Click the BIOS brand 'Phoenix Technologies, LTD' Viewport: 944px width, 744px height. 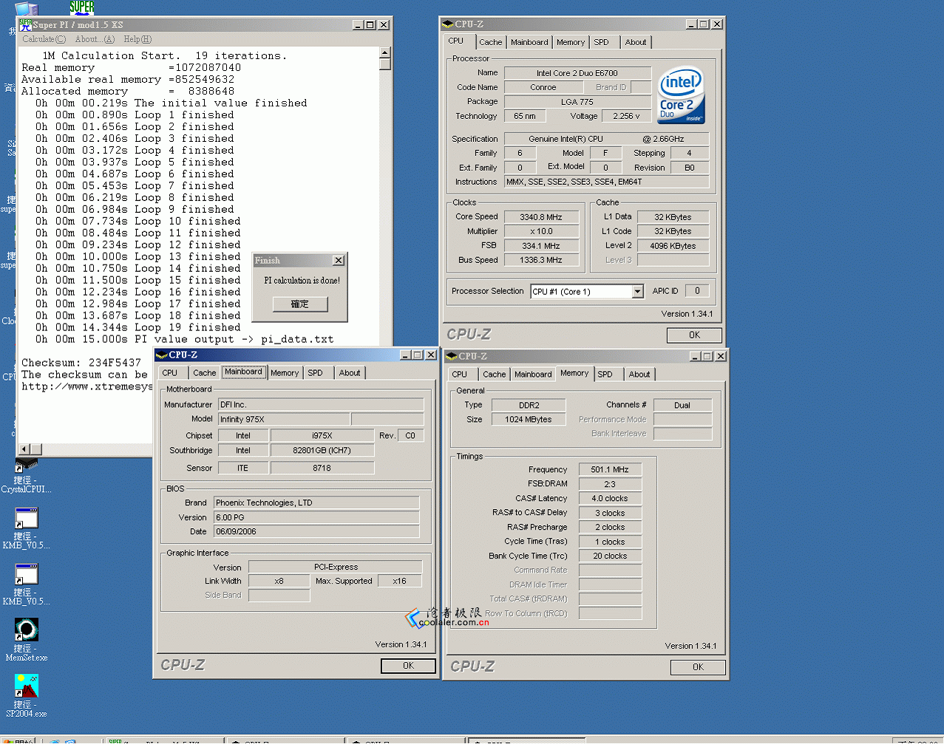point(316,502)
